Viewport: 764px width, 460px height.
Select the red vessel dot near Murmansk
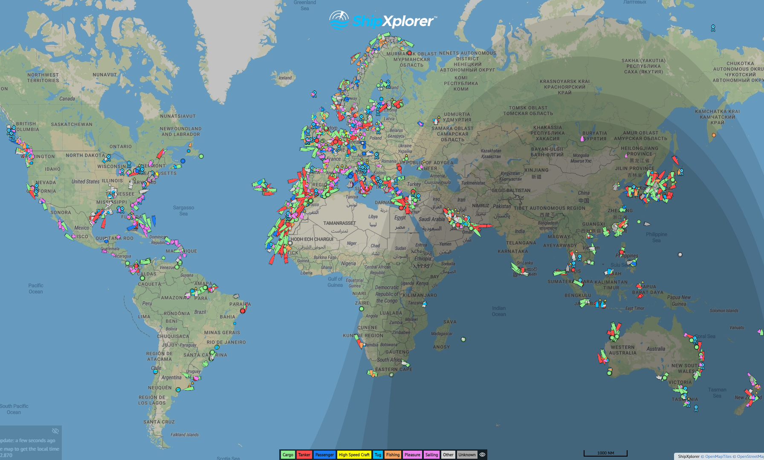[409, 53]
